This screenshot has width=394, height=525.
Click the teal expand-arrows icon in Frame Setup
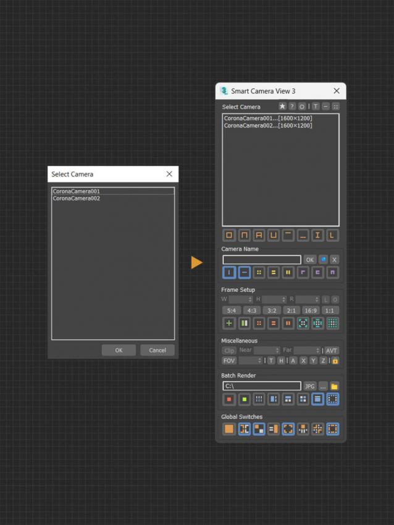click(x=303, y=323)
